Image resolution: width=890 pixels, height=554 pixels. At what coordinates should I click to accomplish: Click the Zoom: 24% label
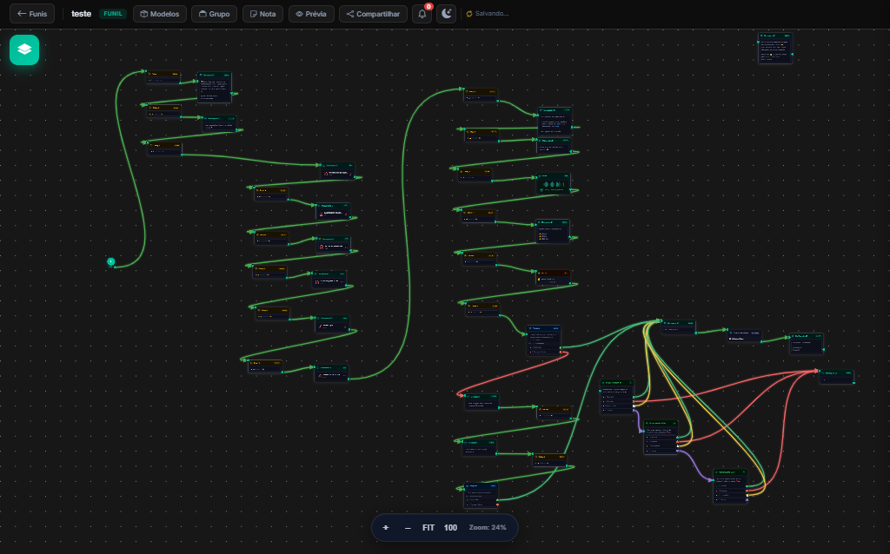[488, 527]
